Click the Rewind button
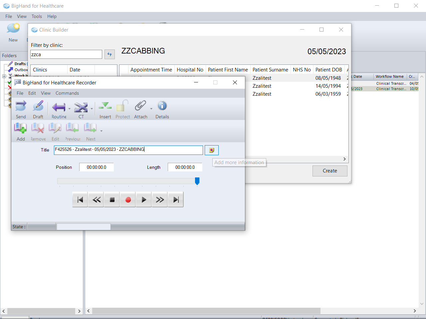The width and height of the screenshot is (426, 319). coord(96,200)
